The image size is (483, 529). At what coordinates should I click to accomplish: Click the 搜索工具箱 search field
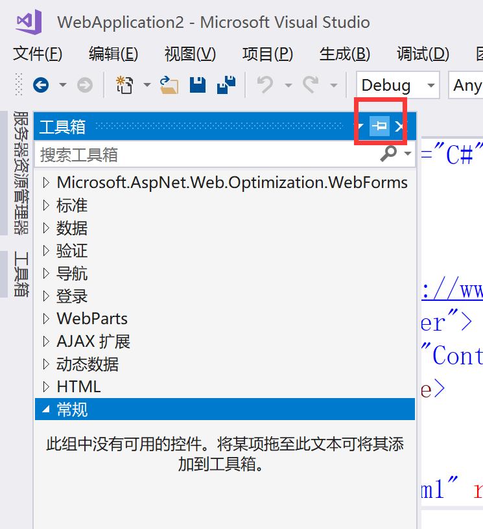[x=206, y=155]
